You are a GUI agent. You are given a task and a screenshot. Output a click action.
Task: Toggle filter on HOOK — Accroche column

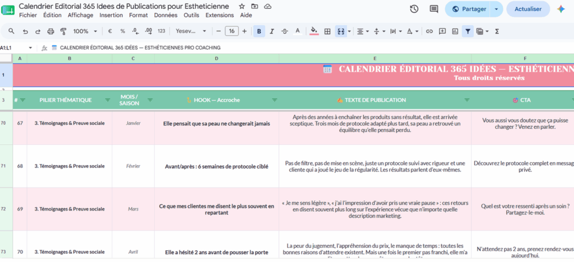click(275, 100)
